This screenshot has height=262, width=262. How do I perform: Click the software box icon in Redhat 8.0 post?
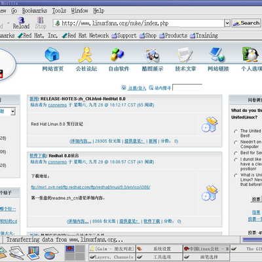click(210, 193)
